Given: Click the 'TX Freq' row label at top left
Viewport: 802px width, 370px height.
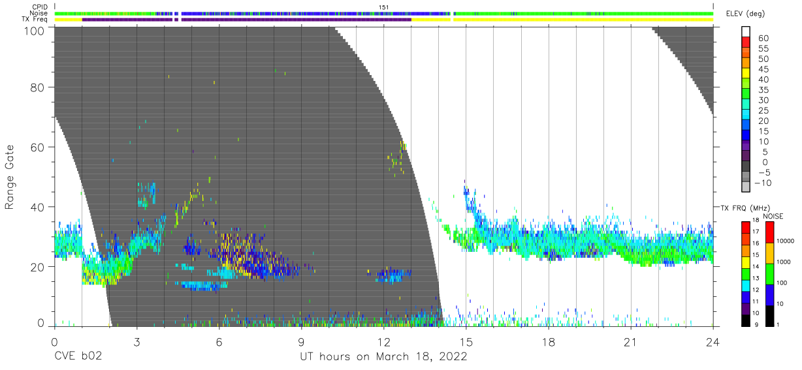Looking at the screenshot, I should pos(34,20).
